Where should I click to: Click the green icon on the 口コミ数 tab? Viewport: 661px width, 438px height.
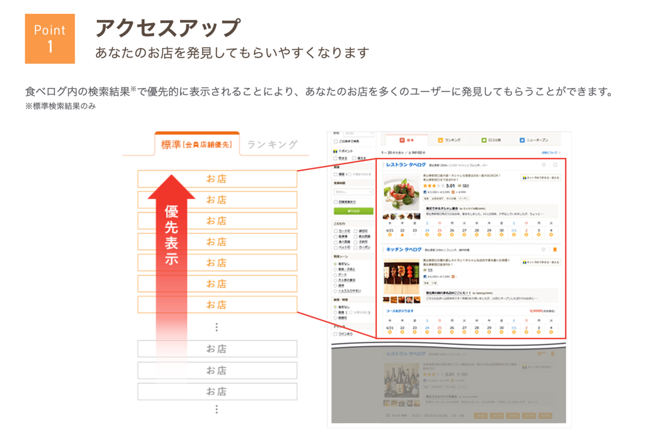(x=484, y=140)
